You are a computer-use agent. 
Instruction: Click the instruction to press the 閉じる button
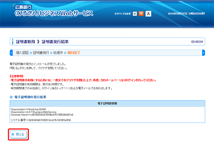click(39, 68)
